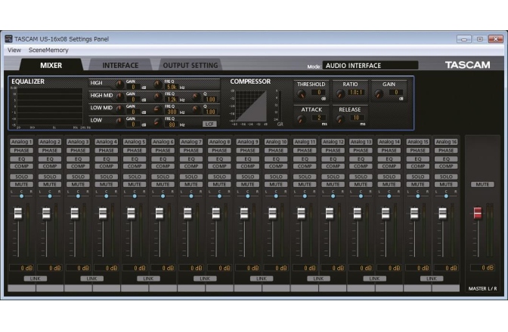Switch to the MIXER tab
The width and height of the screenshot is (508, 332).
pyautogui.click(x=51, y=66)
